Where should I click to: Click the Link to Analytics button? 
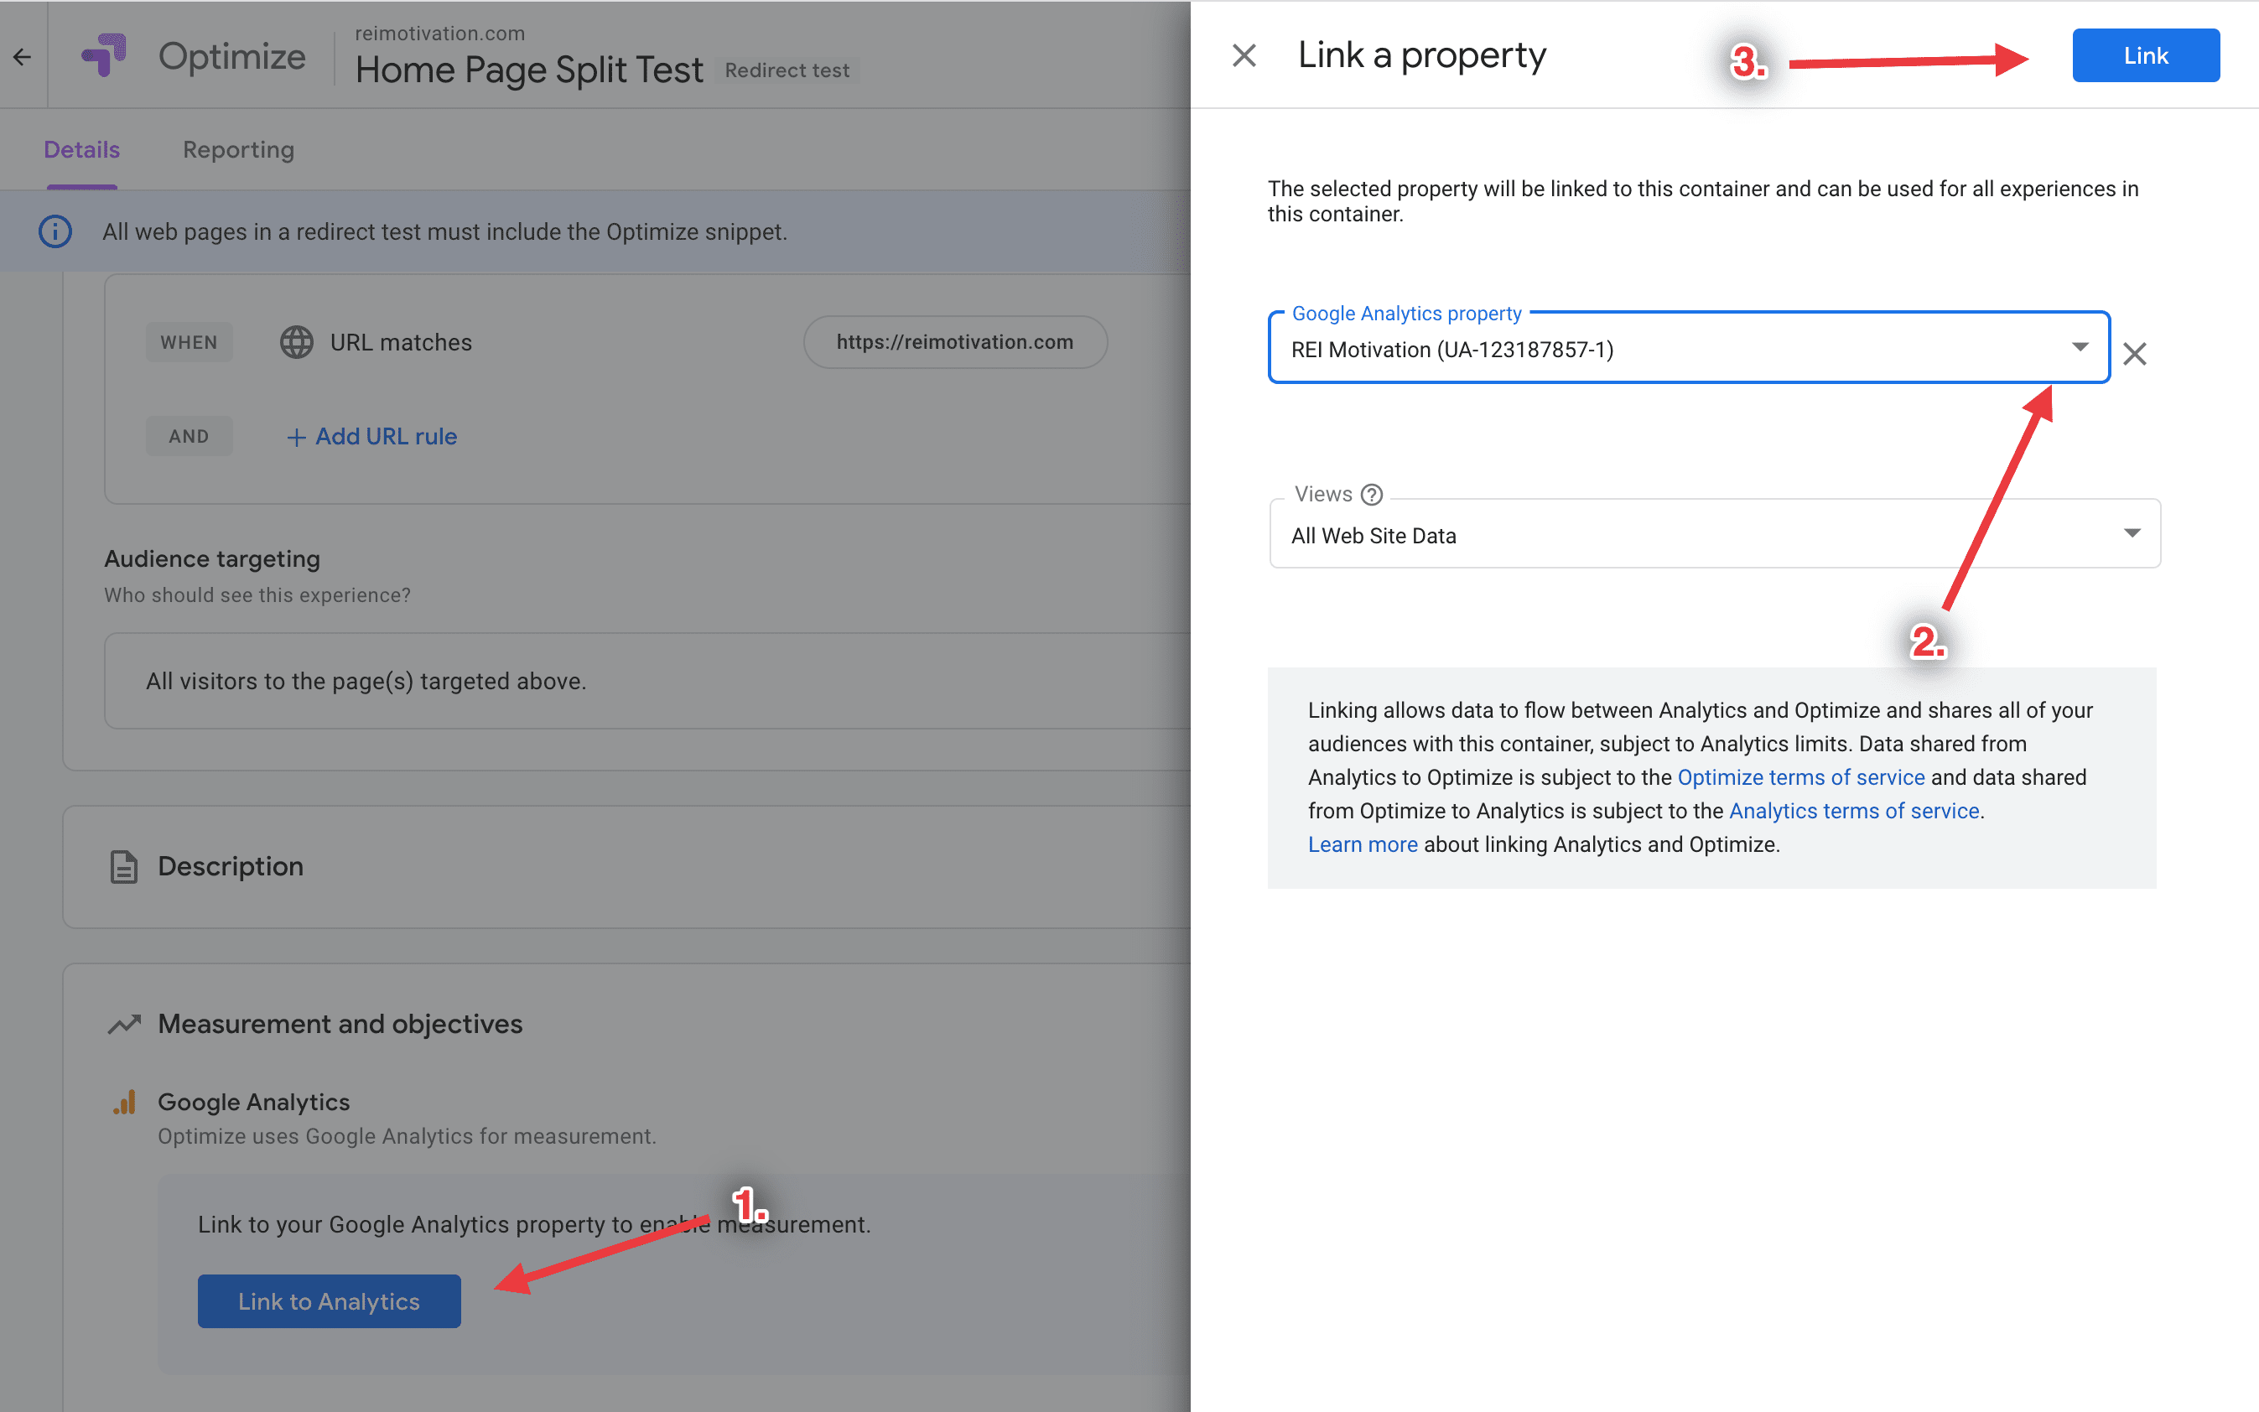pos(329,1300)
